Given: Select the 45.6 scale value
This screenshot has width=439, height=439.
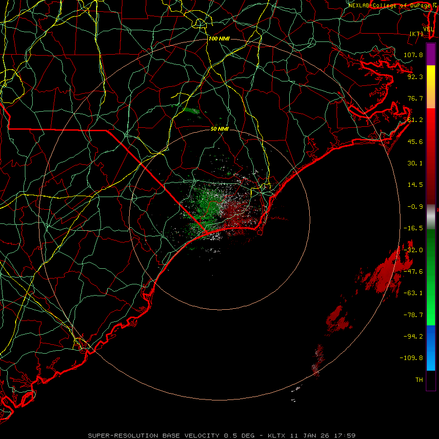Looking at the screenshot, I should pos(415,141).
